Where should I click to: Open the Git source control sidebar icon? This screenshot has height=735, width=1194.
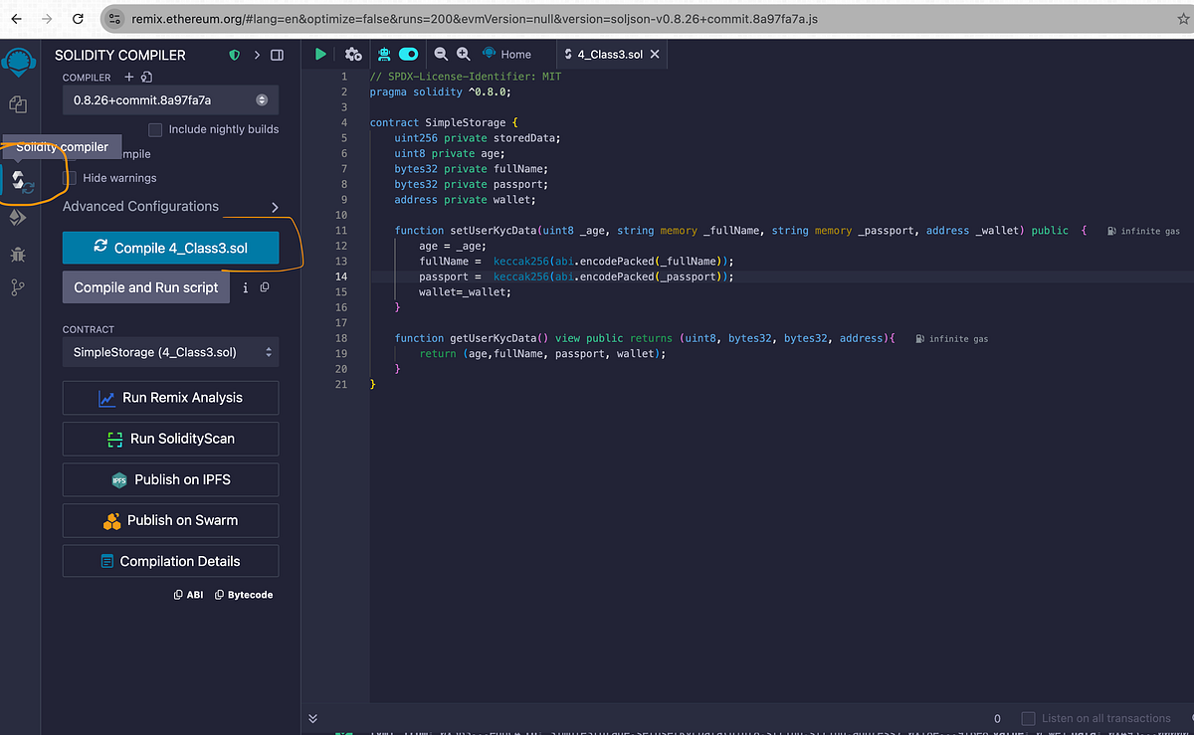pyautogui.click(x=18, y=287)
